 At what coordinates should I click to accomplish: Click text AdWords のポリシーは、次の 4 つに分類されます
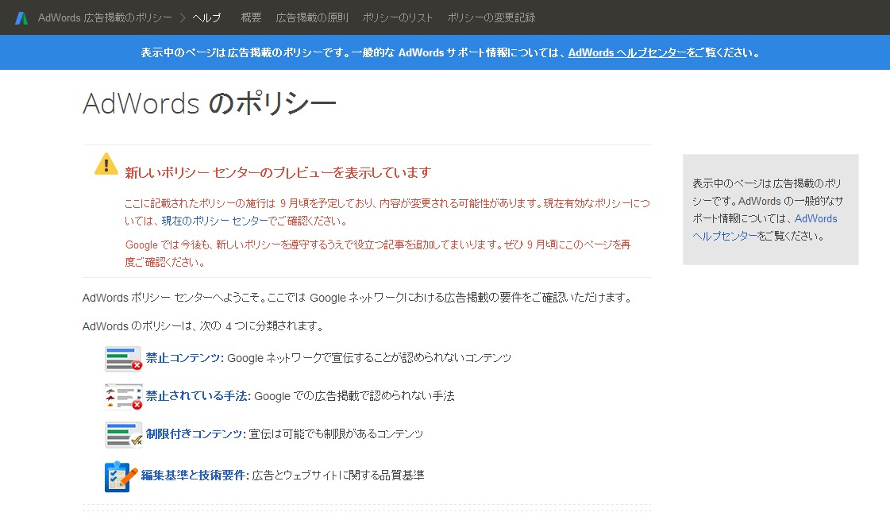coord(203,326)
